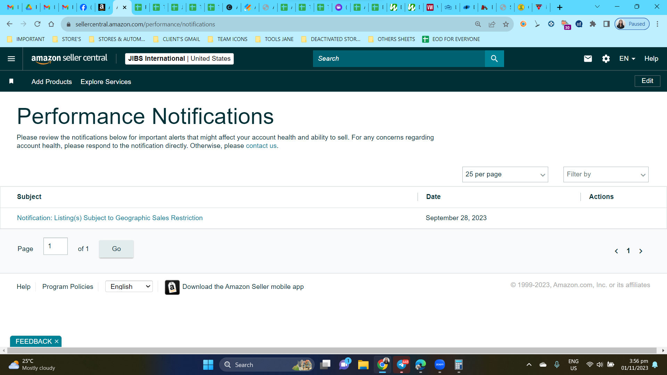Click the horizontal scrollbar

click(332, 351)
